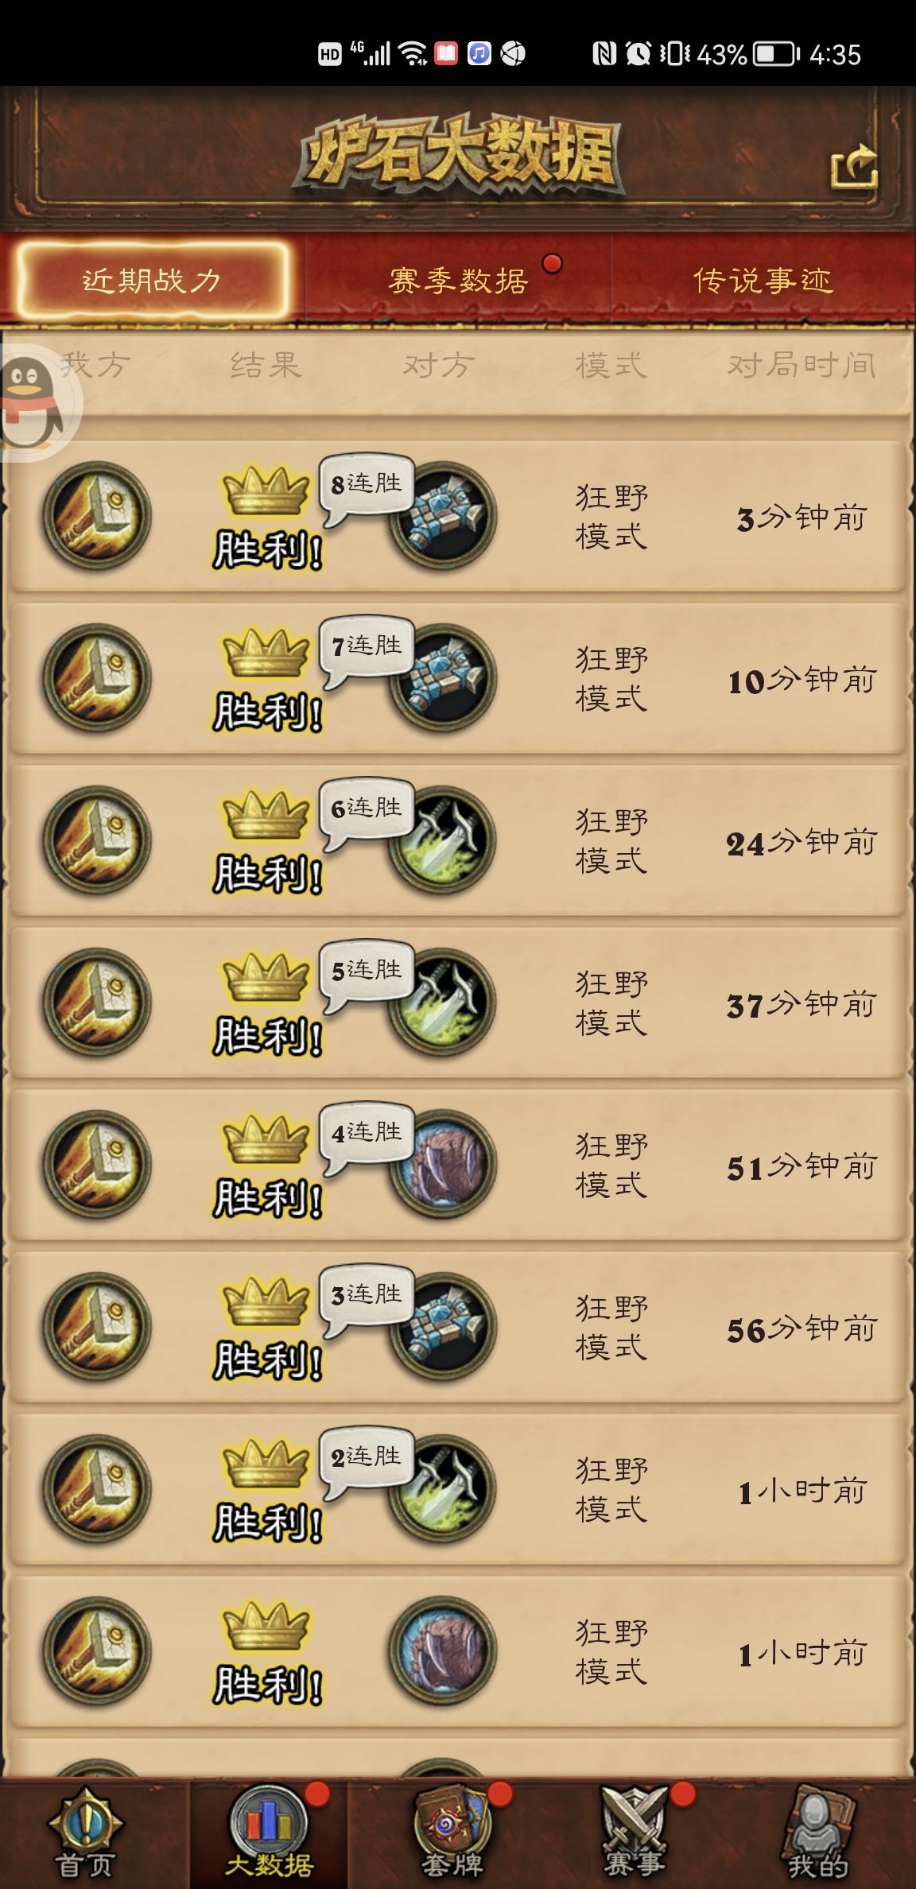Tap the 对局时间 column header

801,365
